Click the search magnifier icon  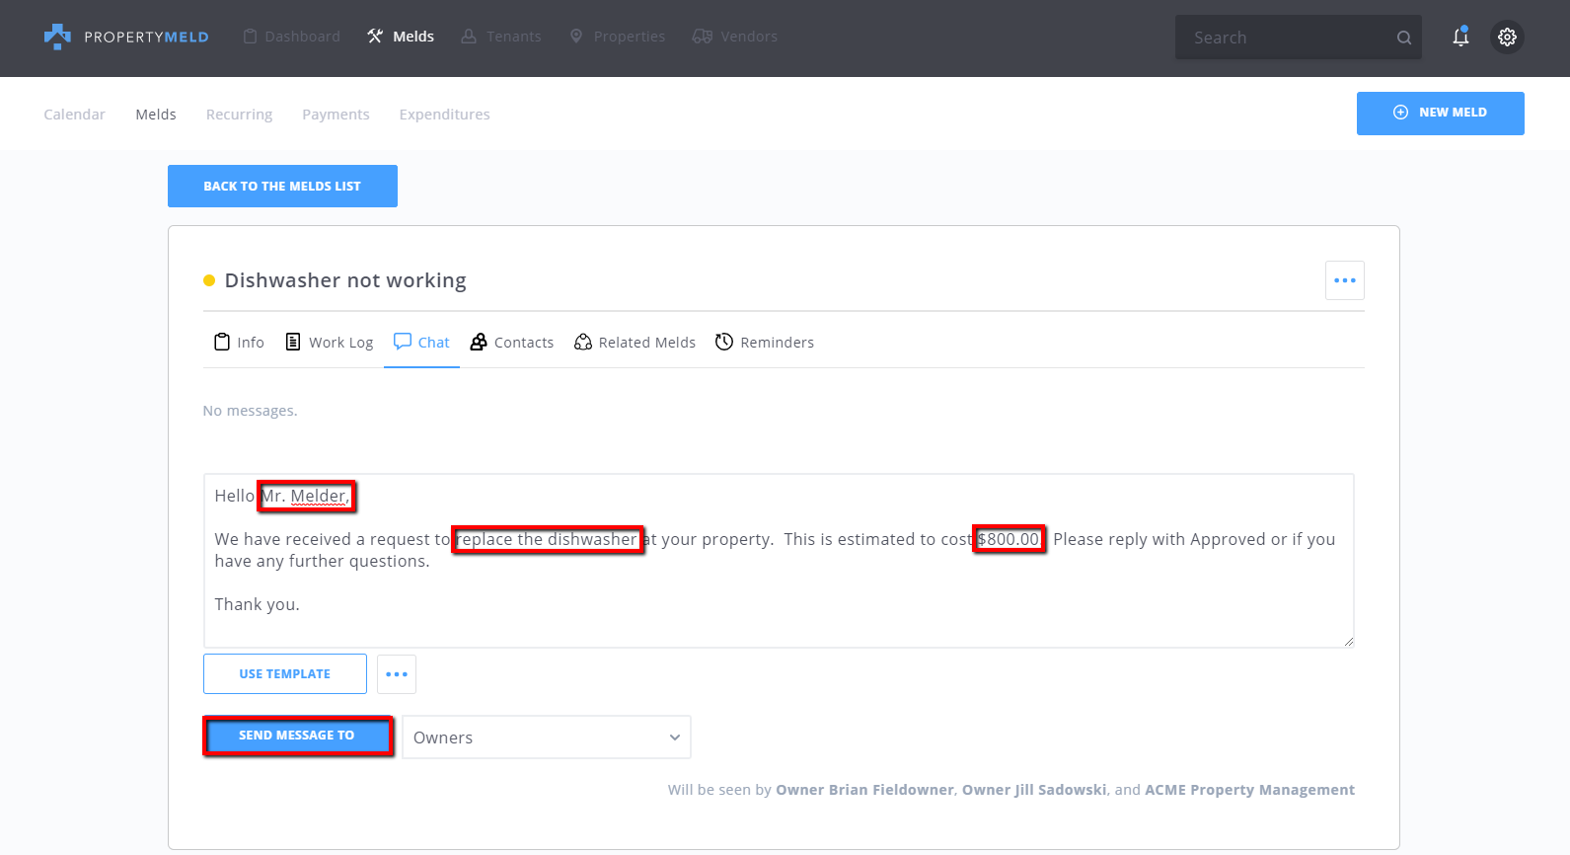tap(1404, 38)
